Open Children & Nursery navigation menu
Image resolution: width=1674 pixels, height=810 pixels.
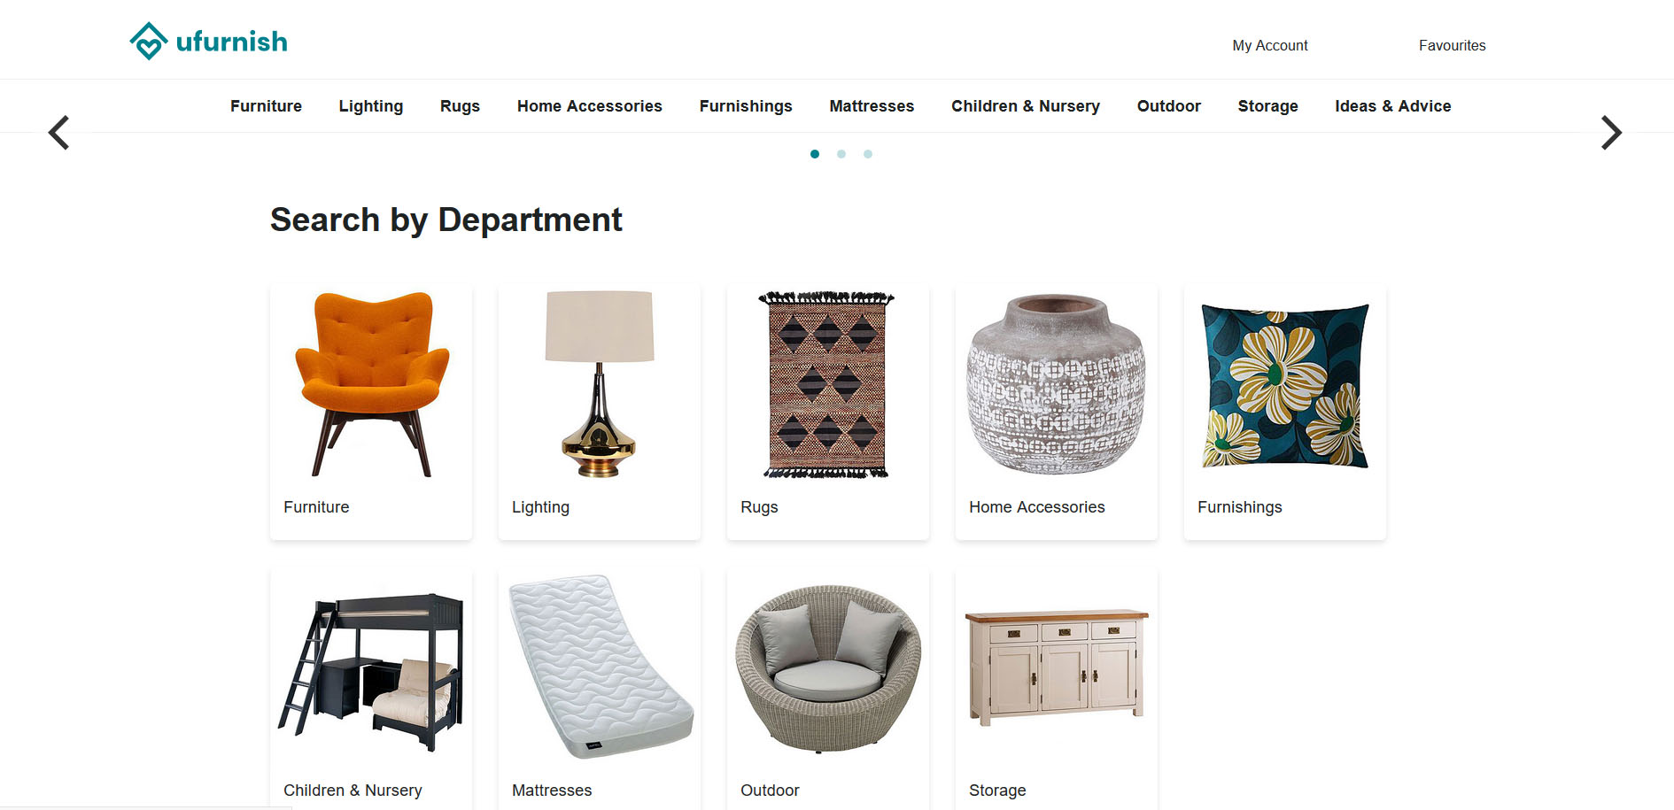1026,106
